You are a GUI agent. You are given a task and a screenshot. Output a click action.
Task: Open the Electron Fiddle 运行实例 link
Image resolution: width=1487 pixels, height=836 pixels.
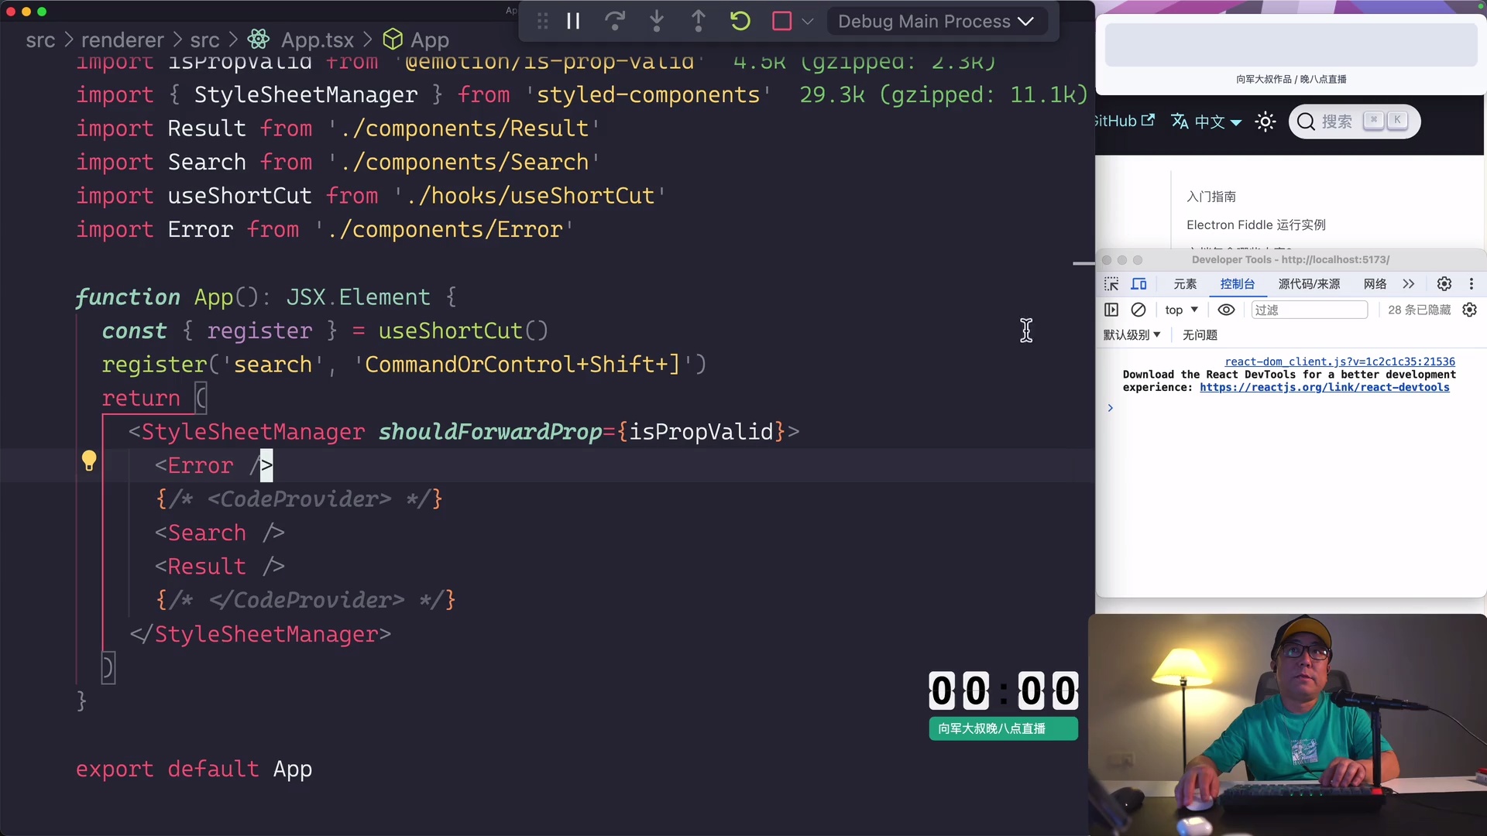point(1255,224)
